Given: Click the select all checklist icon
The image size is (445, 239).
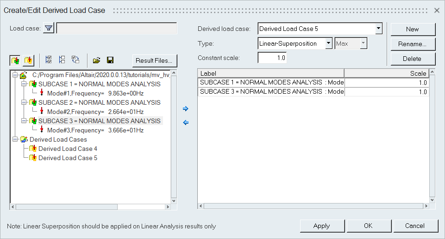Looking at the screenshot, I should pos(49,60).
